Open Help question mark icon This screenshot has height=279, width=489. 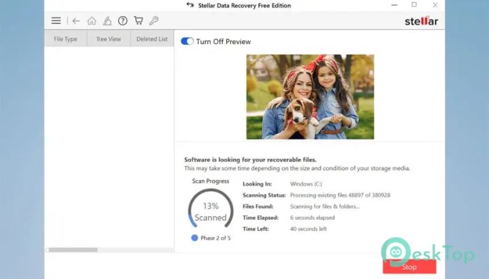click(122, 21)
